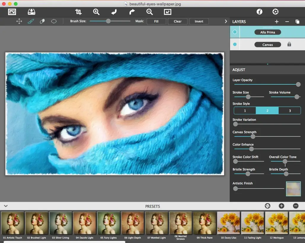Open the info icon
The height and width of the screenshot is (243, 305).
pyautogui.click(x=259, y=12)
